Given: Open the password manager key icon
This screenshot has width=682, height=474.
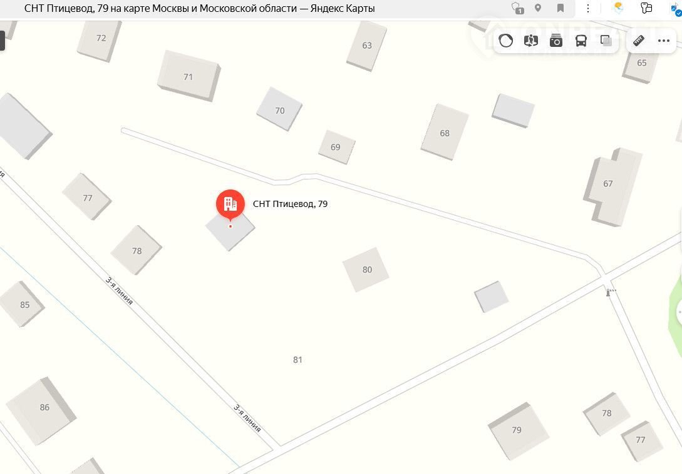Looking at the screenshot, I should pos(646,8).
